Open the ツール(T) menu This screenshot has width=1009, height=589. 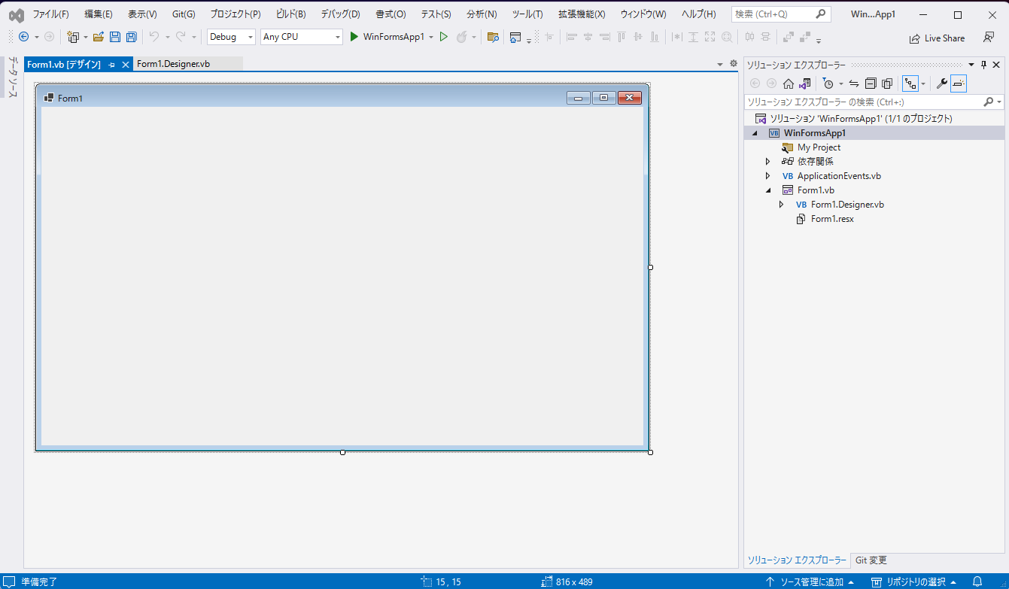point(527,14)
